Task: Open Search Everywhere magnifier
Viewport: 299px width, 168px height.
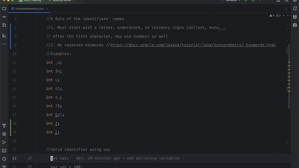Action: point(286,1)
